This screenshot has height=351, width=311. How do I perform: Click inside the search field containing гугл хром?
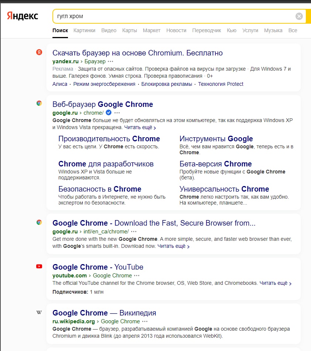click(x=174, y=16)
